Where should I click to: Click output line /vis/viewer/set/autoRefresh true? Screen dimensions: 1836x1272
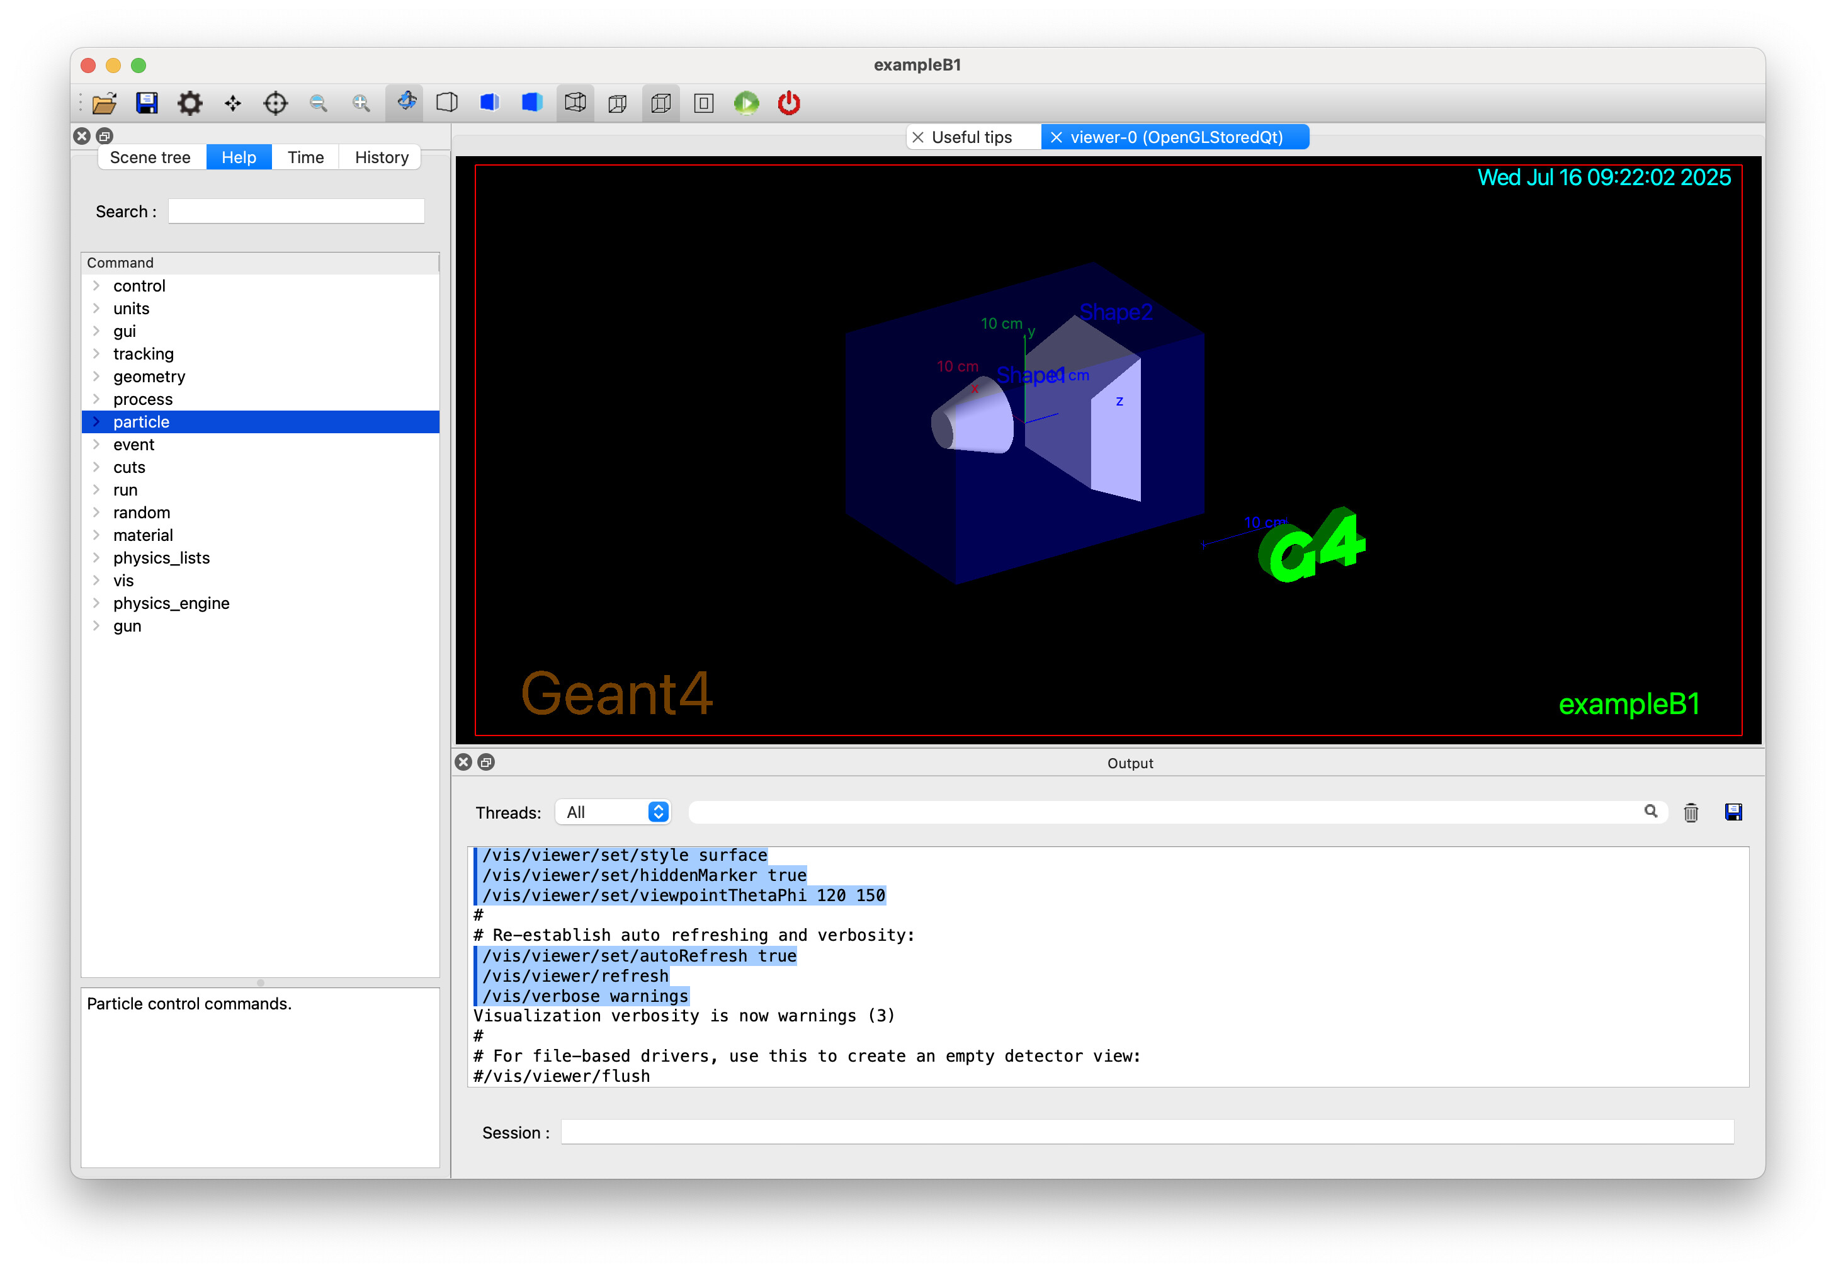coord(639,956)
